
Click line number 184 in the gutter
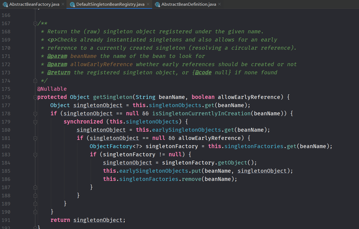6,163
